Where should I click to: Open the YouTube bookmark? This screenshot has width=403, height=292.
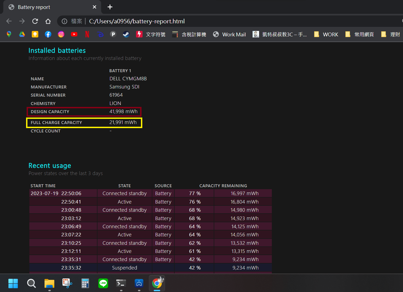pyautogui.click(x=74, y=34)
